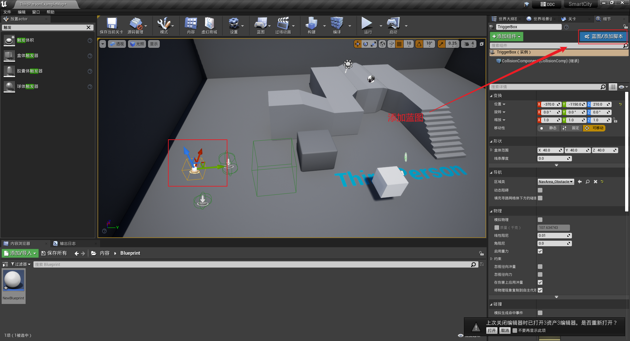Open the 文件 menu
This screenshot has width=630, height=341.
(x=7, y=12)
